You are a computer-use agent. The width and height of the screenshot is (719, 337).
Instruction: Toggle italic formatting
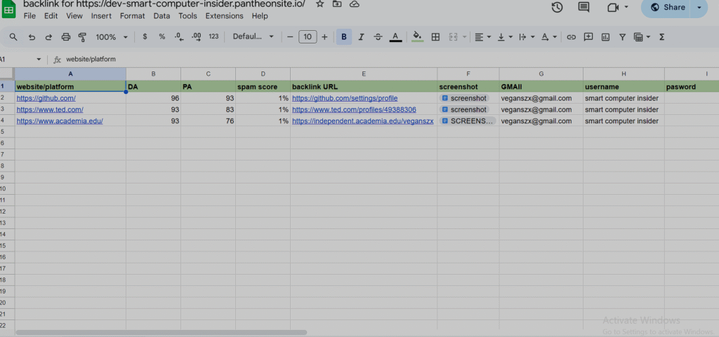pyautogui.click(x=361, y=37)
